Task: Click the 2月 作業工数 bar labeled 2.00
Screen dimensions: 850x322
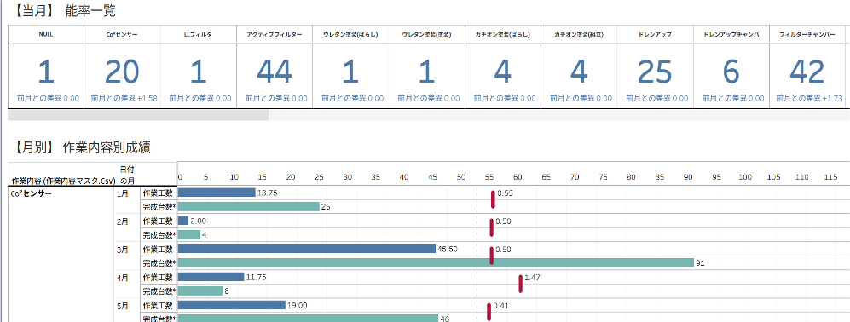Action: point(183,221)
